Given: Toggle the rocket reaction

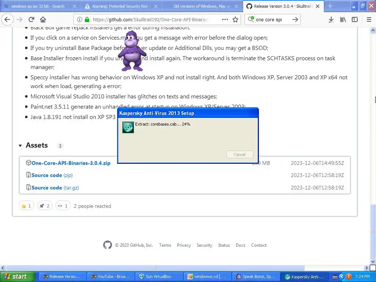Looking at the screenshot, I should [x=44, y=206].
